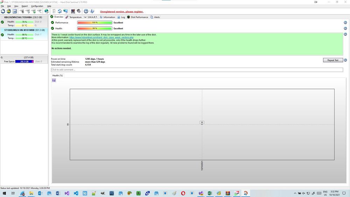The height and width of the screenshot is (197, 350).
Task: Open Opera browser from the taskbar
Action: pos(183,193)
